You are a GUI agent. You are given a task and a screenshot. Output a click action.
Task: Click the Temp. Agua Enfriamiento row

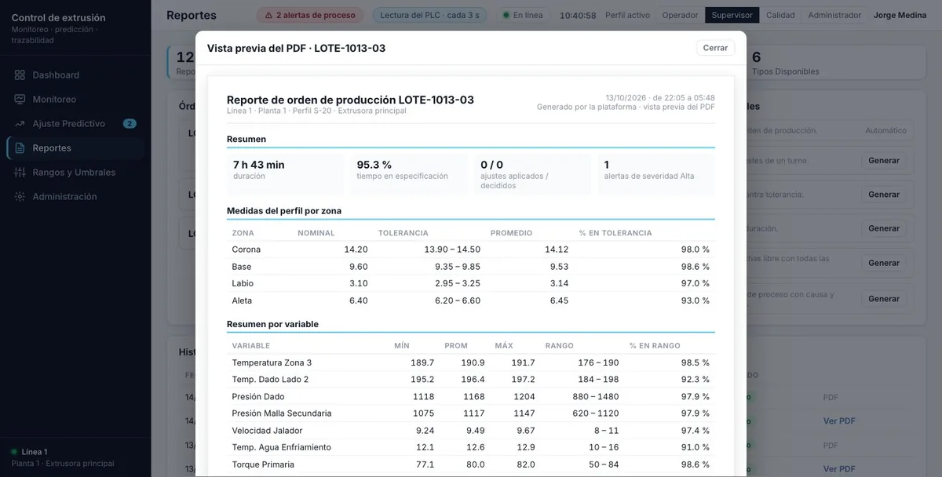click(471, 447)
